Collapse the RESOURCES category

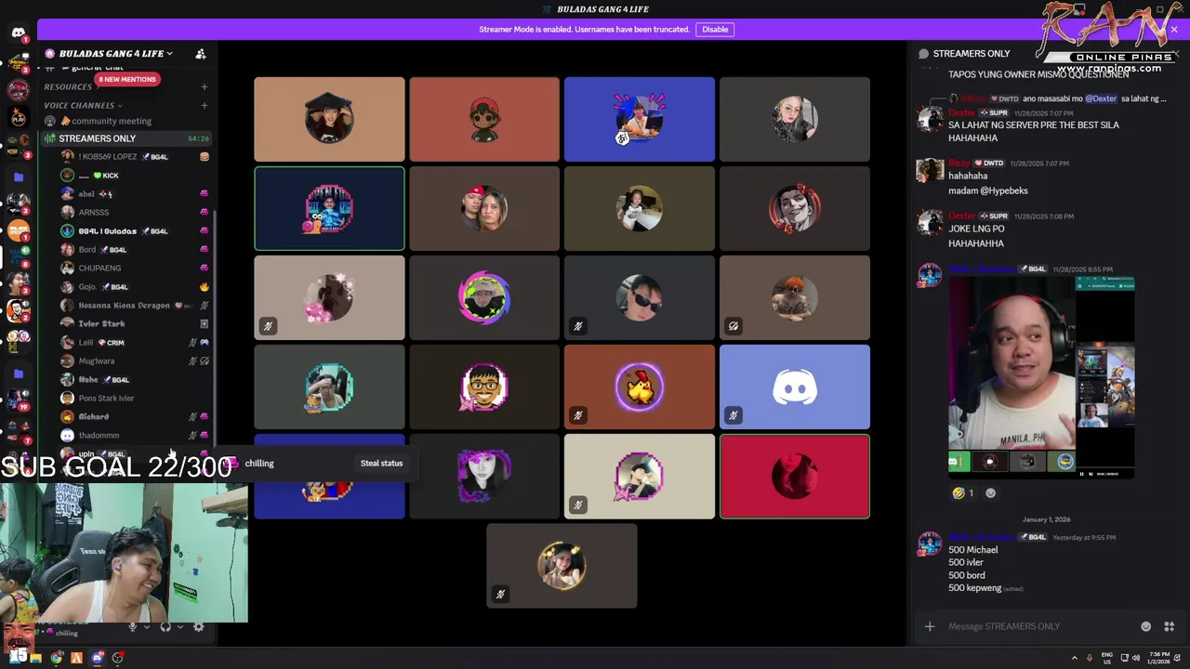click(x=69, y=86)
